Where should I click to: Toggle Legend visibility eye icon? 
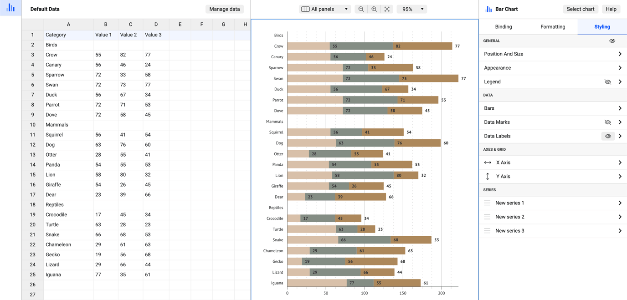click(x=607, y=82)
